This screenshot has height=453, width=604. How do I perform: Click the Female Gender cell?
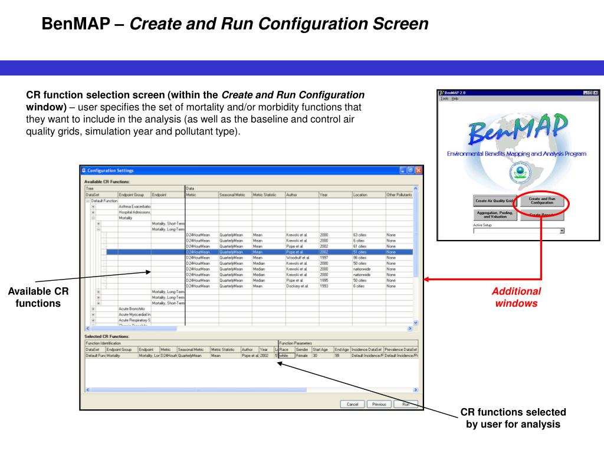pyautogui.click(x=303, y=356)
